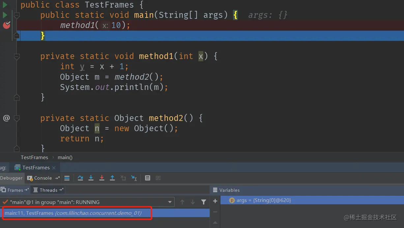The image size is (404, 228).
Task: Select the main:11, TestFrames stack frame
Action: pos(105,213)
